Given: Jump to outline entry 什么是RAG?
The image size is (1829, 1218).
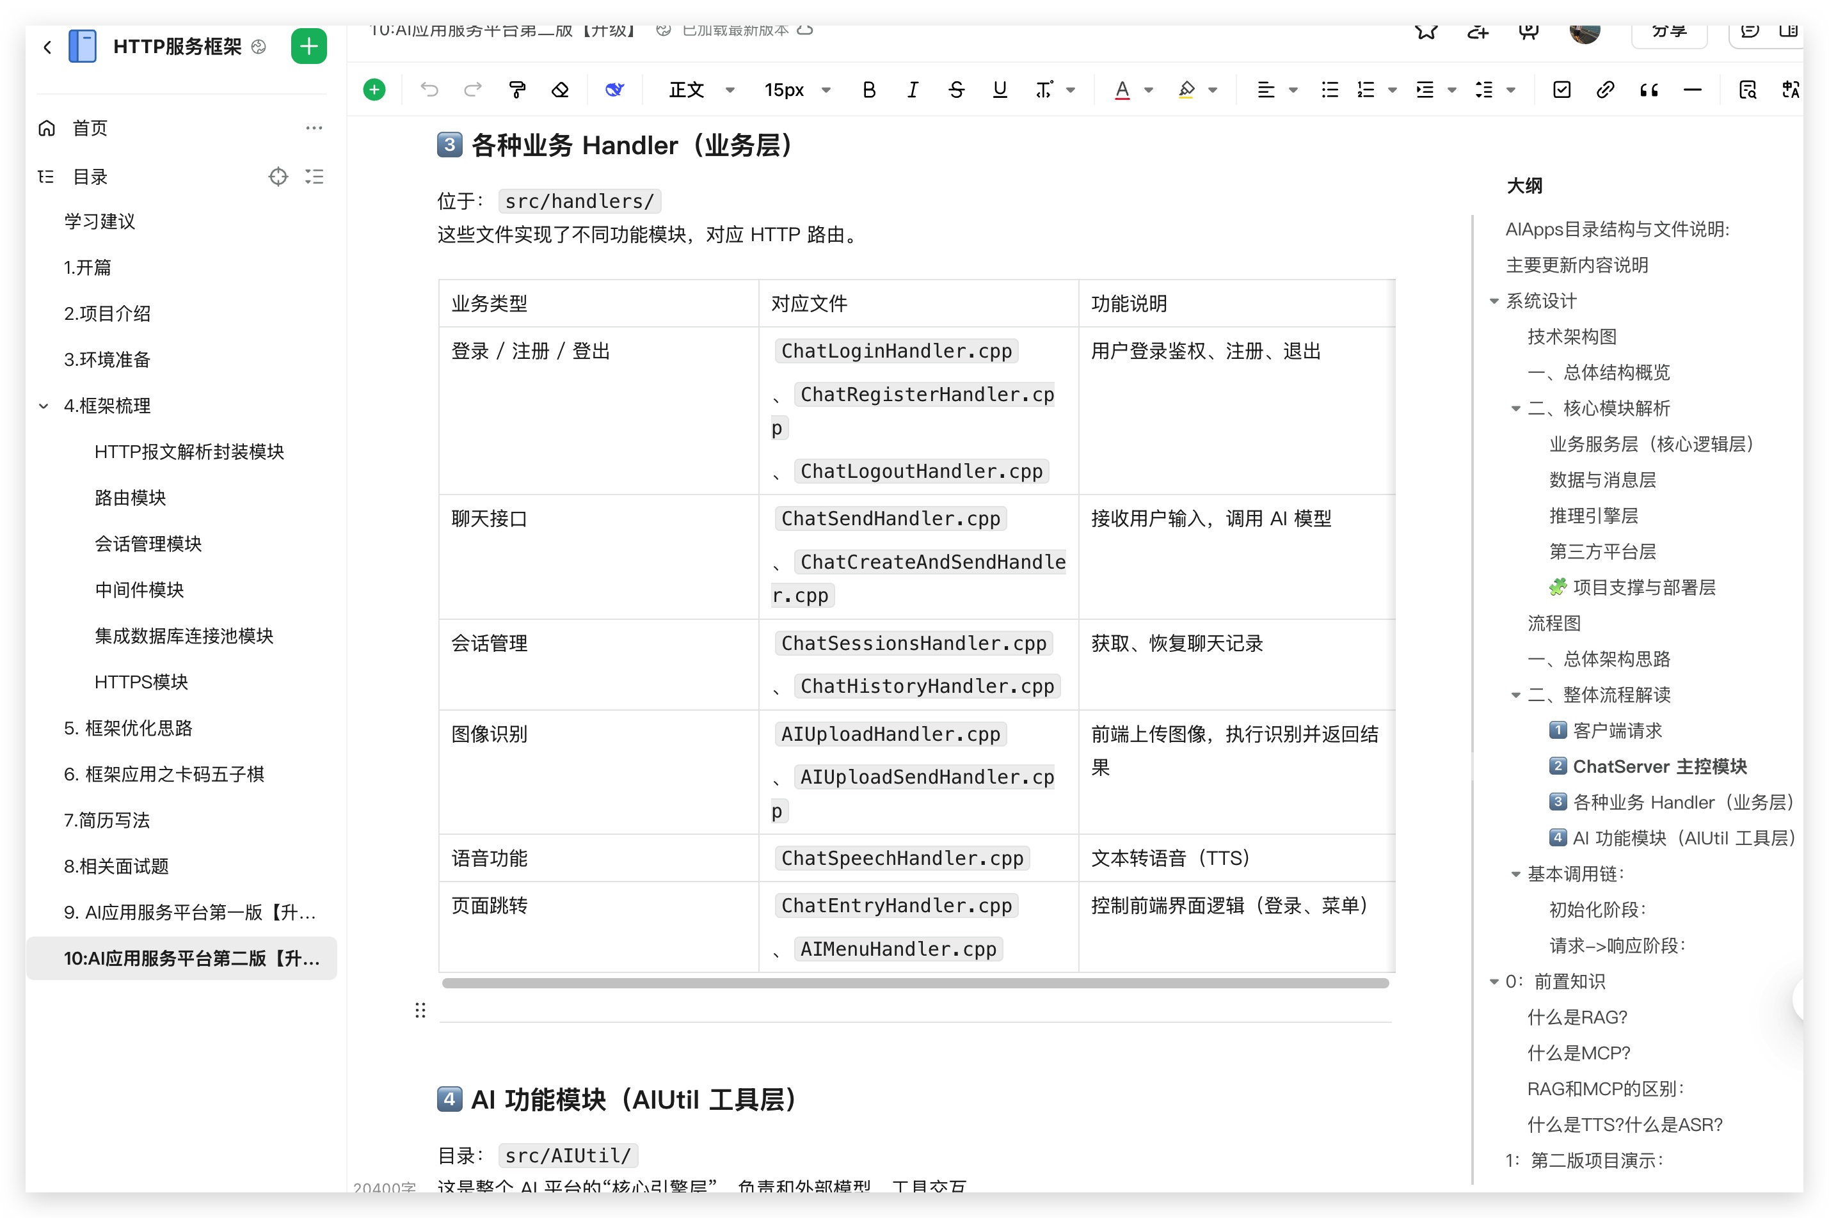Looking at the screenshot, I should pyautogui.click(x=1576, y=1017).
